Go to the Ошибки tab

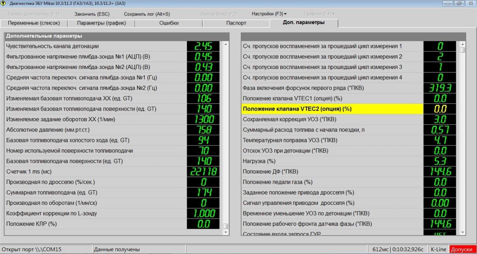pyautogui.click(x=169, y=23)
